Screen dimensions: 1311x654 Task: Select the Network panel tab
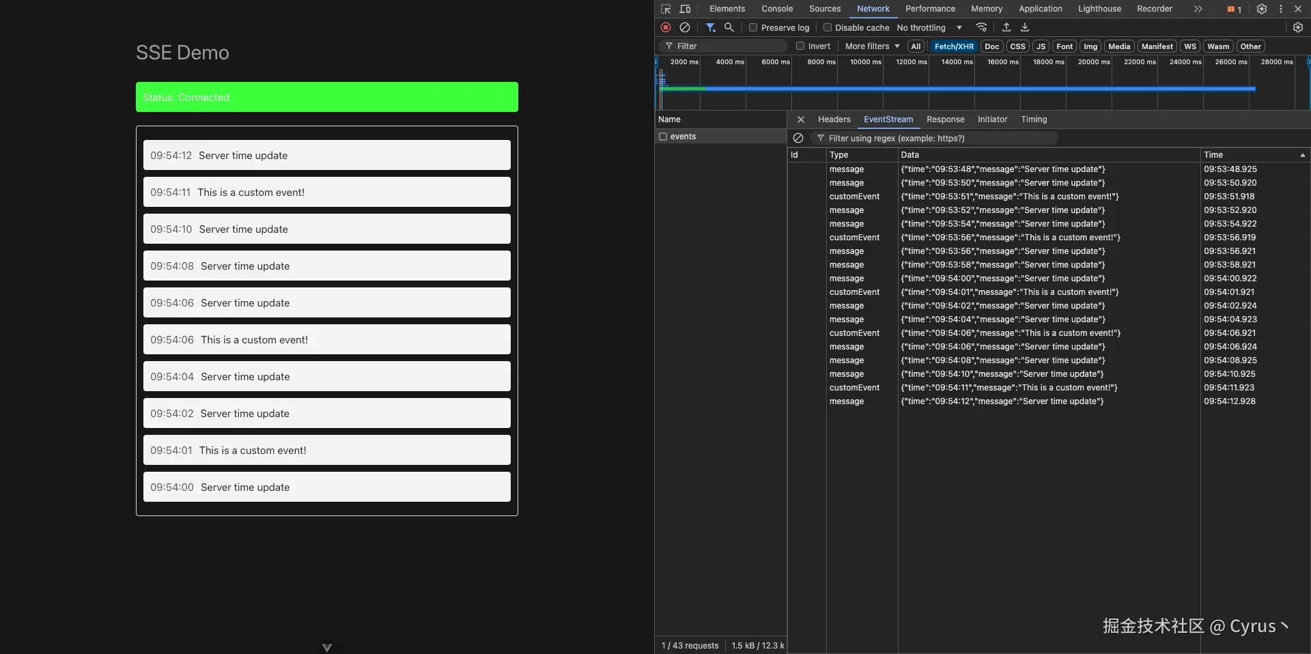(x=873, y=9)
